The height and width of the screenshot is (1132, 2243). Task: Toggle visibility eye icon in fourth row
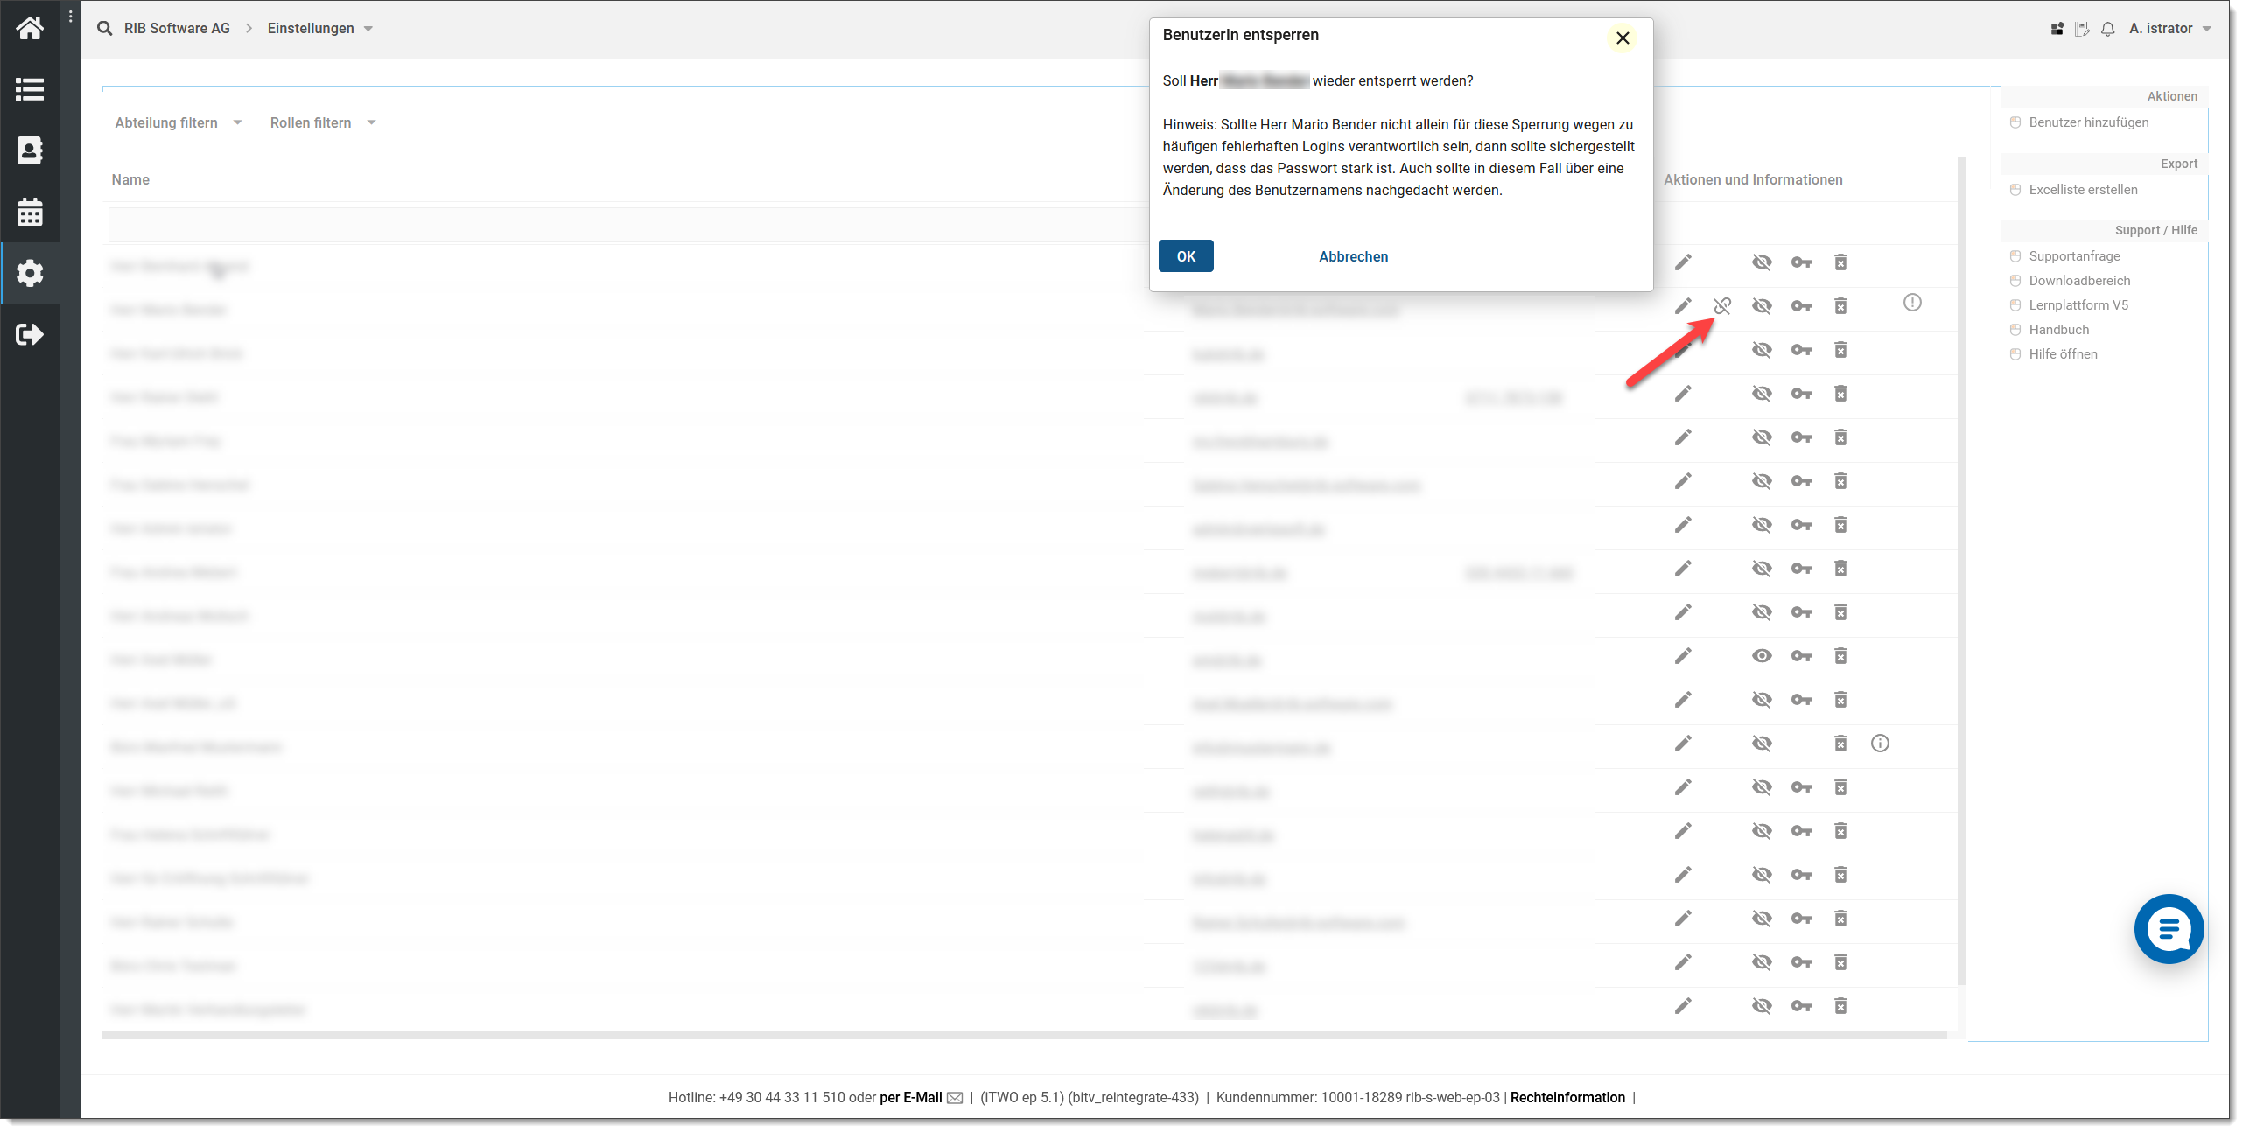point(1762,393)
